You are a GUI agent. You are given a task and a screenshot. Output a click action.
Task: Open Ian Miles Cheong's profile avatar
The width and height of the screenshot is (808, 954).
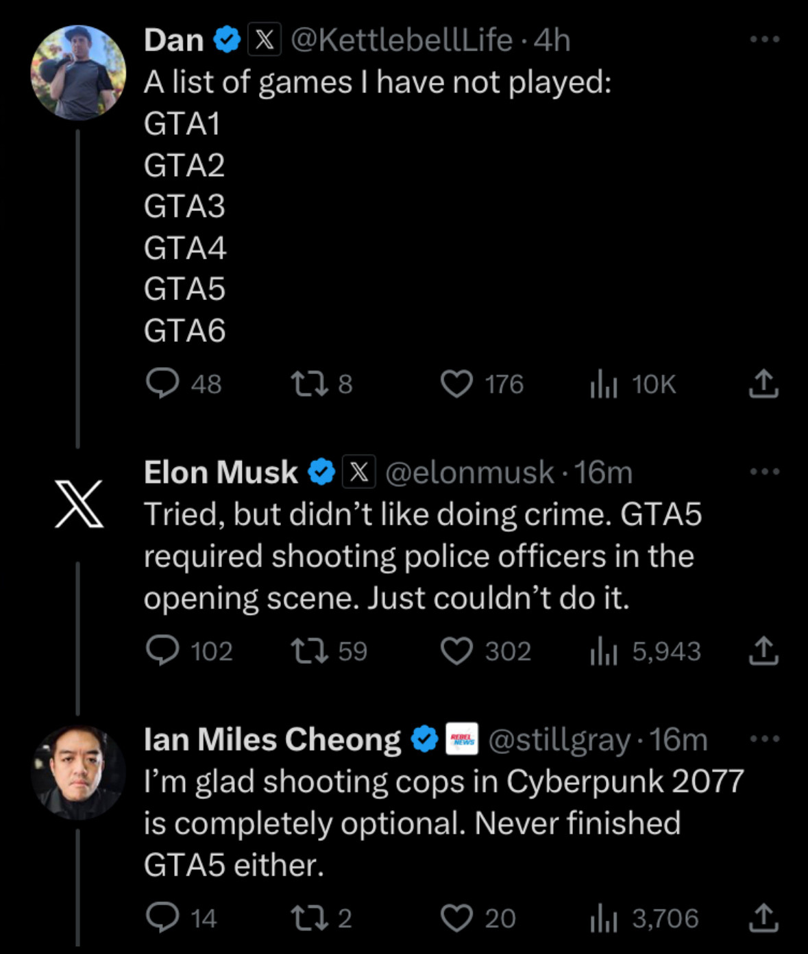click(x=78, y=773)
